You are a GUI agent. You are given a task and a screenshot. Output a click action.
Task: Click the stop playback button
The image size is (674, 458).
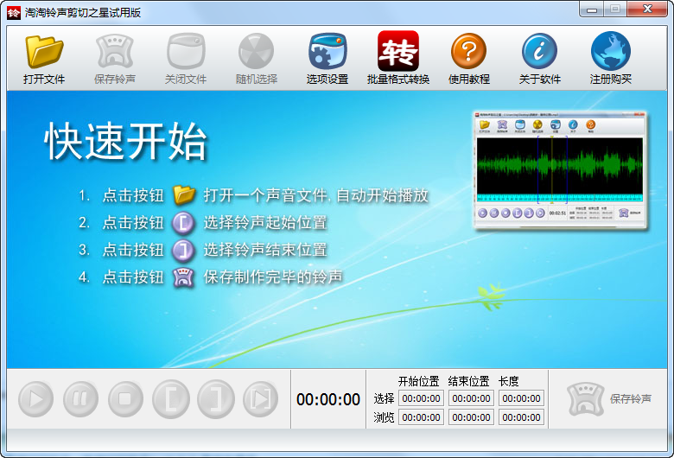[x=125, y=399]
